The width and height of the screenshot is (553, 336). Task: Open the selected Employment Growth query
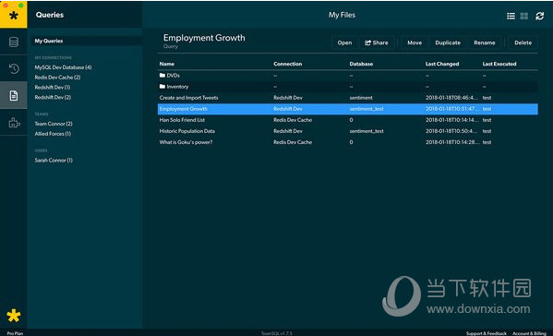pos(344,42)
